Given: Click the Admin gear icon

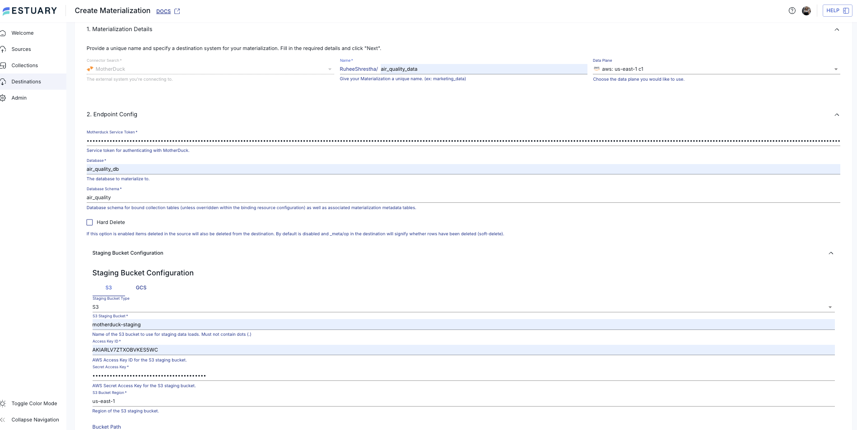Looking at the screenshot, I should [3, 98].
